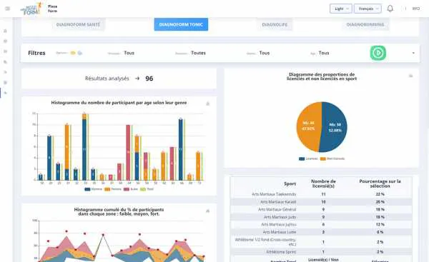Select the Arts Martiaux Jujitsu row
The width and height of the screenshot is (429, 262).
click(322, 224)
